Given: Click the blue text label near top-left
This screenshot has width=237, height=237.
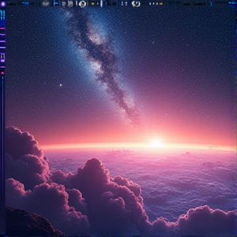Looking at the screenshot, I should [x=26, y=3].
